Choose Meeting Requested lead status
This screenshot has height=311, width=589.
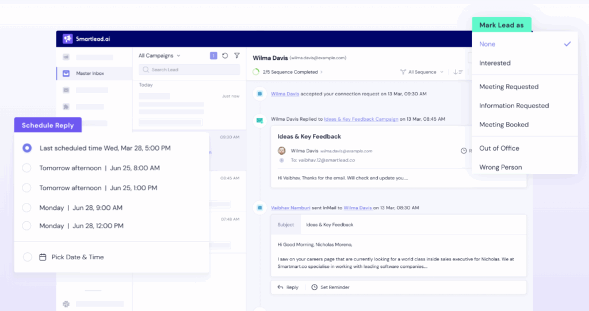[x=525, y=87]
